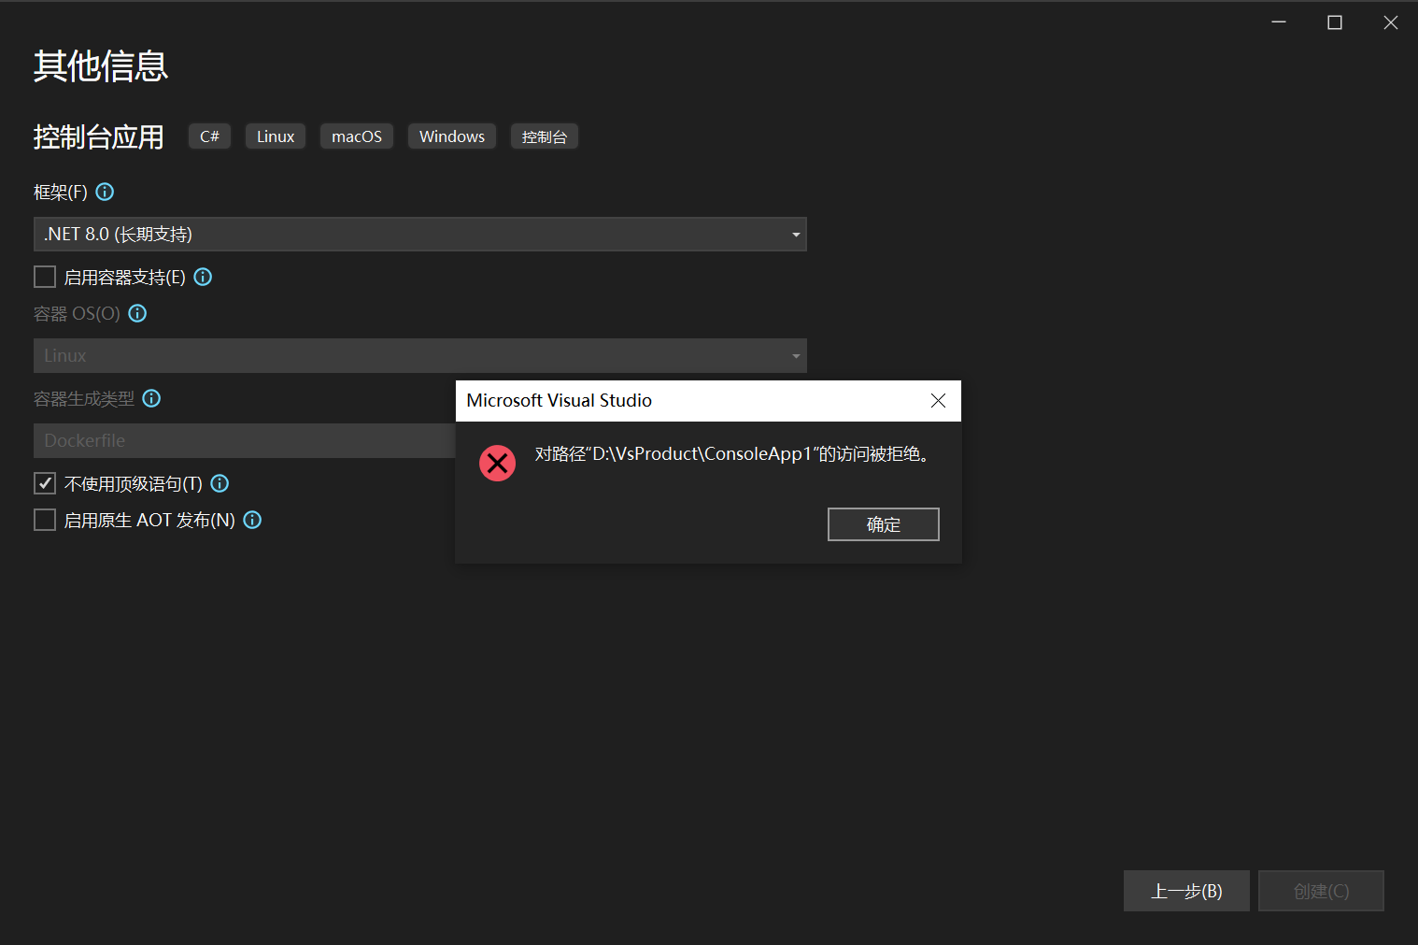Screen dimensions: 1418x945
Task: Click the Linux tag beside 控制台应用
Action: click(276, 136)
